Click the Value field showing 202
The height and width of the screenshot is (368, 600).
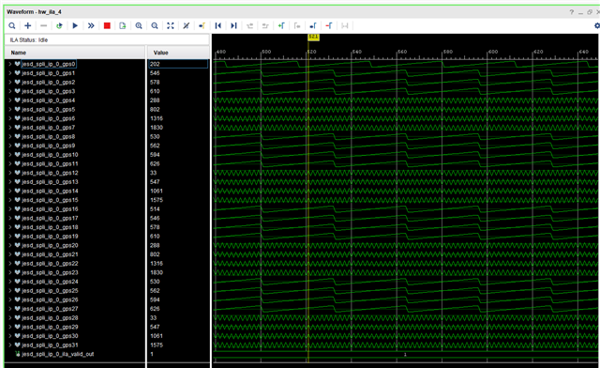(x=178, y=64)
